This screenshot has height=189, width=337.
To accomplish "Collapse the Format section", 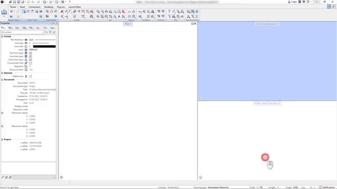I will (x=2, y=36).
